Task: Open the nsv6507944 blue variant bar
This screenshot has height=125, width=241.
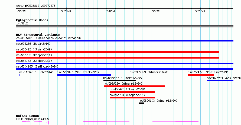Action: click(x=220, y=81)
